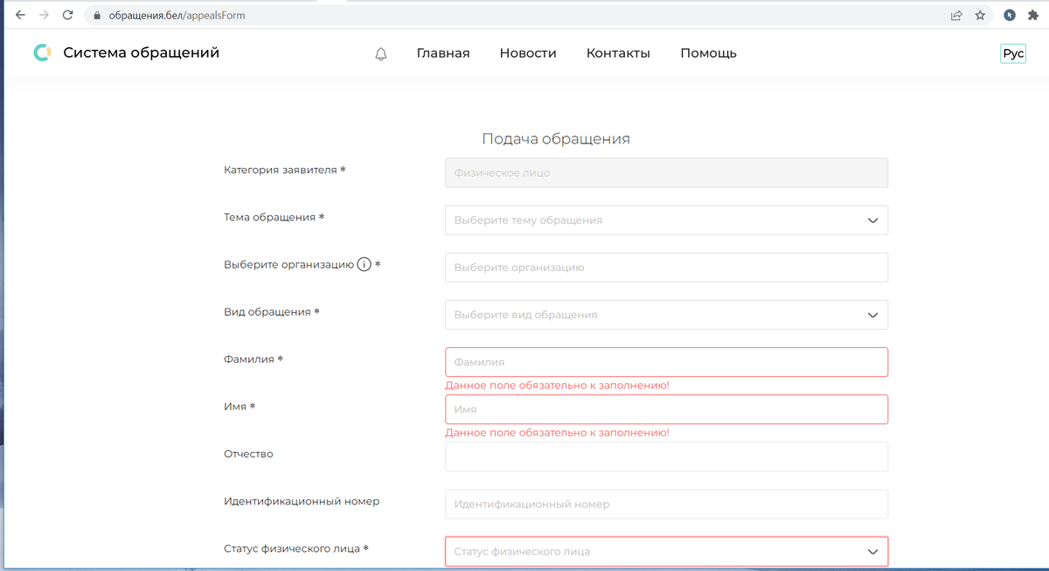Screen dimensions: 1049x571
Task: Click the browser forward arrow
Action: (44, 15)
